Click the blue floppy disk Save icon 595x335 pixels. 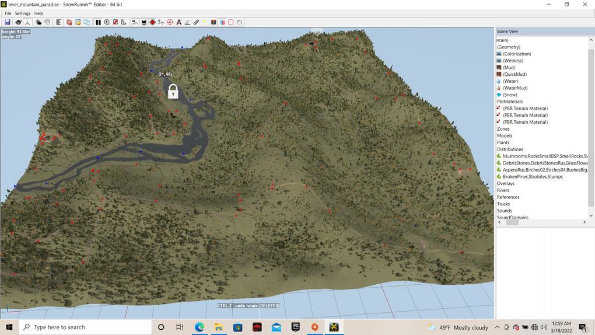pyautogui.click(x=7, y=22)
